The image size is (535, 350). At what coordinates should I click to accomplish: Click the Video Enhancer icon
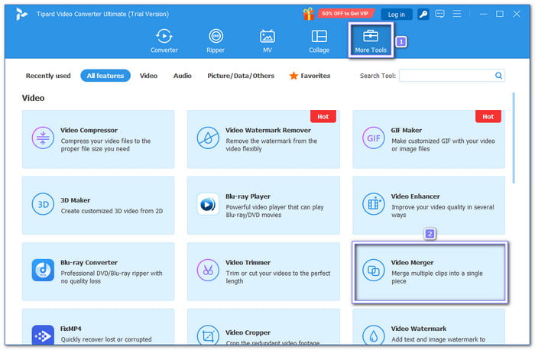pos(373,204)
